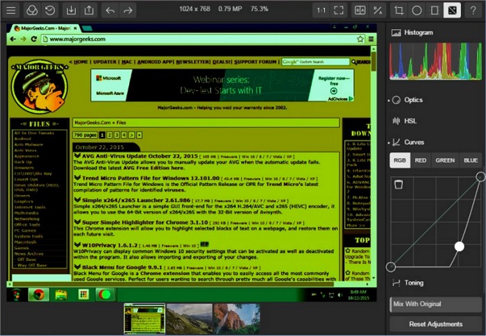
Task: Switch to the BLUE curve channel
Action: coord(471,160)
